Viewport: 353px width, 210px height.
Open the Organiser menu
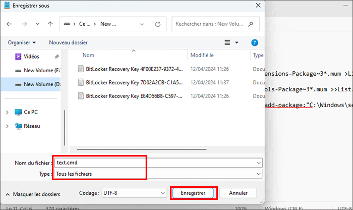[x=21, y=43]
